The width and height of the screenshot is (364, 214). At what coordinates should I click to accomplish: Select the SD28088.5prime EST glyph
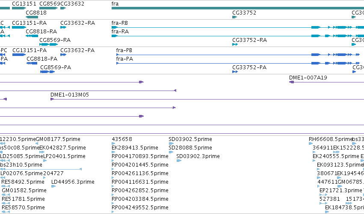click(171, 152)
